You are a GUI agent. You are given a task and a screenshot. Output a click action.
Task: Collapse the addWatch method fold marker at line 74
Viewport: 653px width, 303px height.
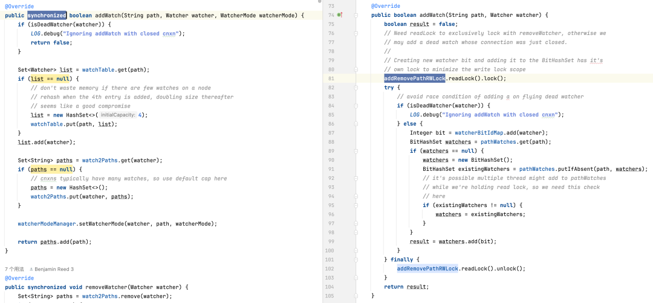(x=356, y=15)
